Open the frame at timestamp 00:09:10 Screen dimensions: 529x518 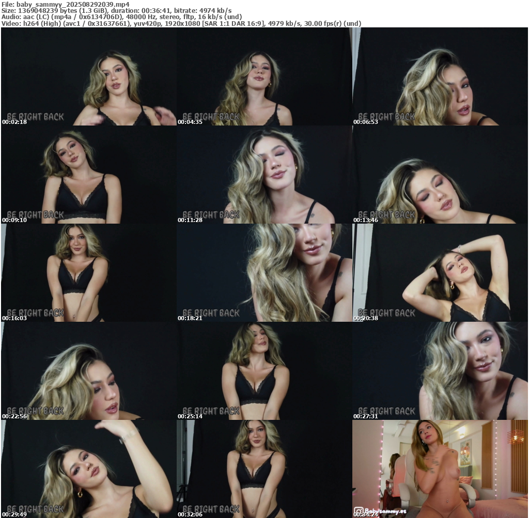89,175
